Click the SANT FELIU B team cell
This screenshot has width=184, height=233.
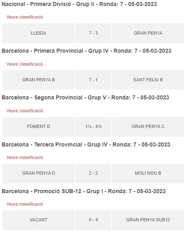tap(148, 80)
